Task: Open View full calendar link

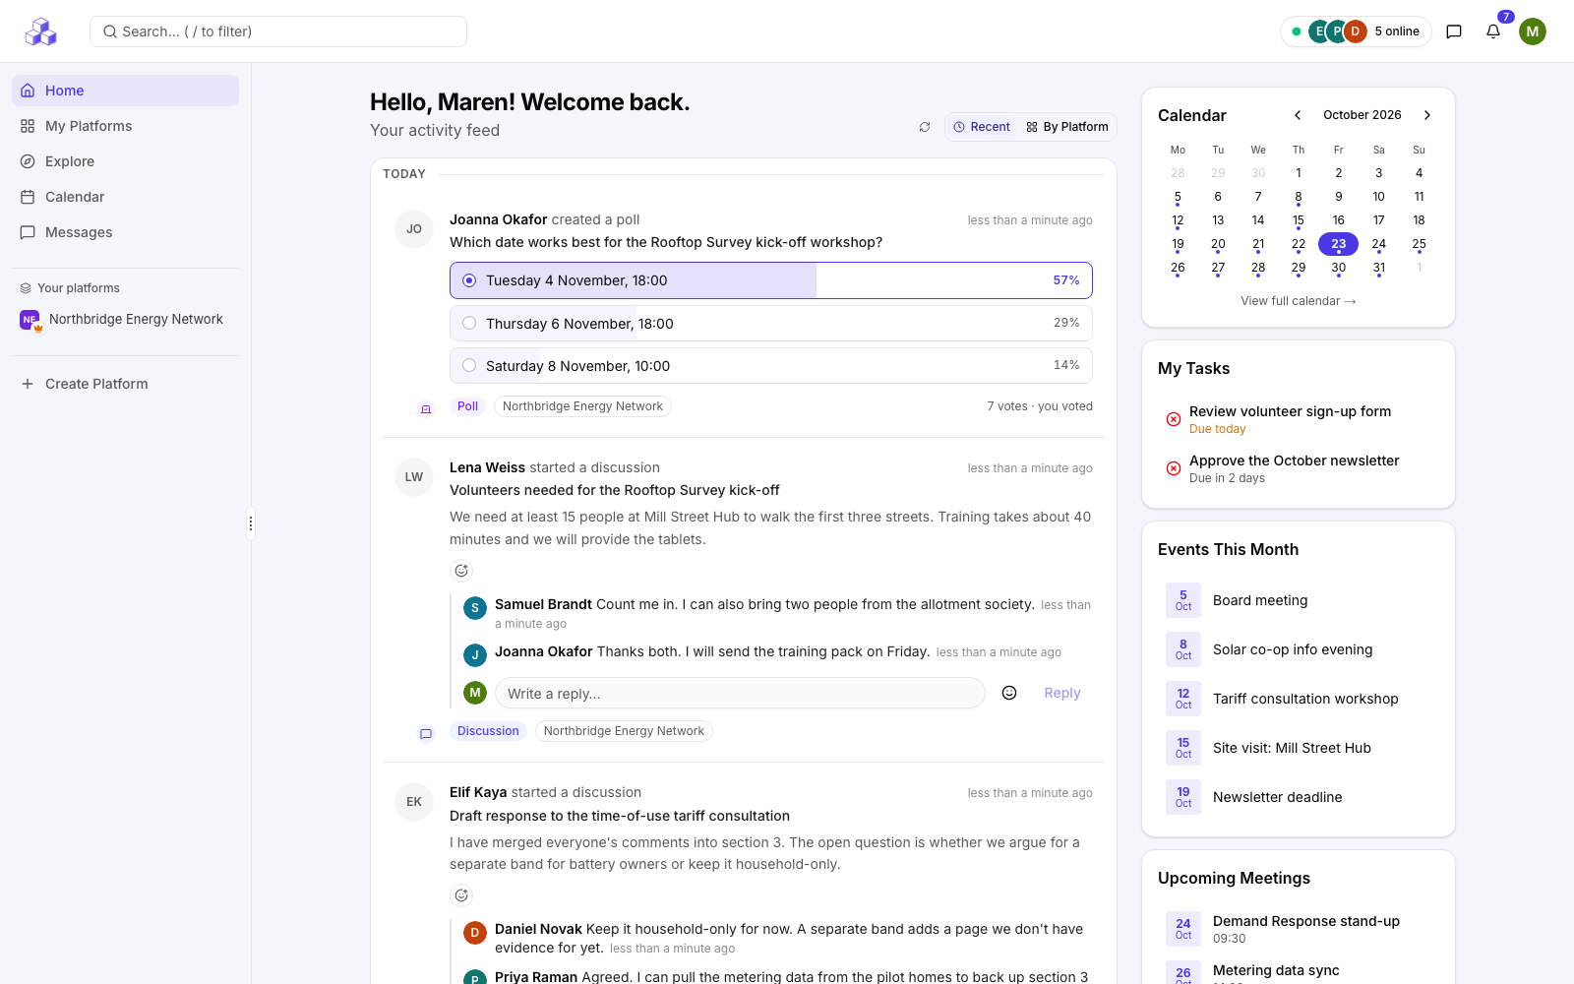Action: 1299,301
